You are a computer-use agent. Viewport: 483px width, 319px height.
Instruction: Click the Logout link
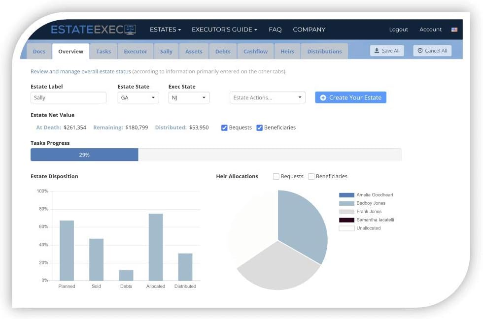point(398,30)
